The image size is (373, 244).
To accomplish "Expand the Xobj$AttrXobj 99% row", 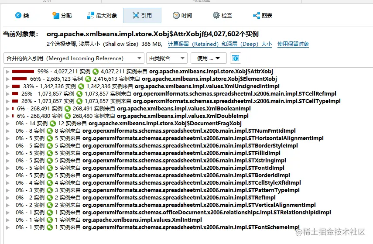I will (7, 72).
